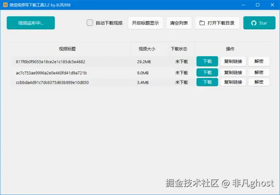Click the folder icon on 打开下载目录

point(202,23)
